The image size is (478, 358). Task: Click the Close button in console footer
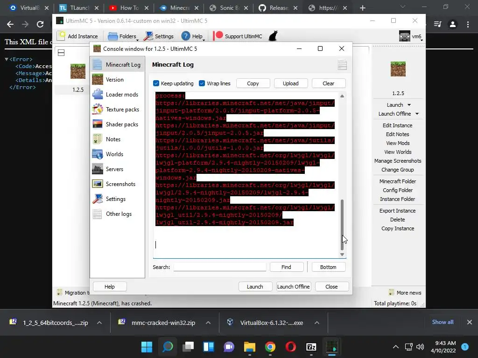point(332,287)
